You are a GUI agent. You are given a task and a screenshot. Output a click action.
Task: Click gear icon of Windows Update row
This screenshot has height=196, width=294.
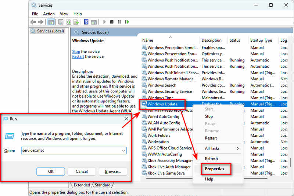pos(144,104)
